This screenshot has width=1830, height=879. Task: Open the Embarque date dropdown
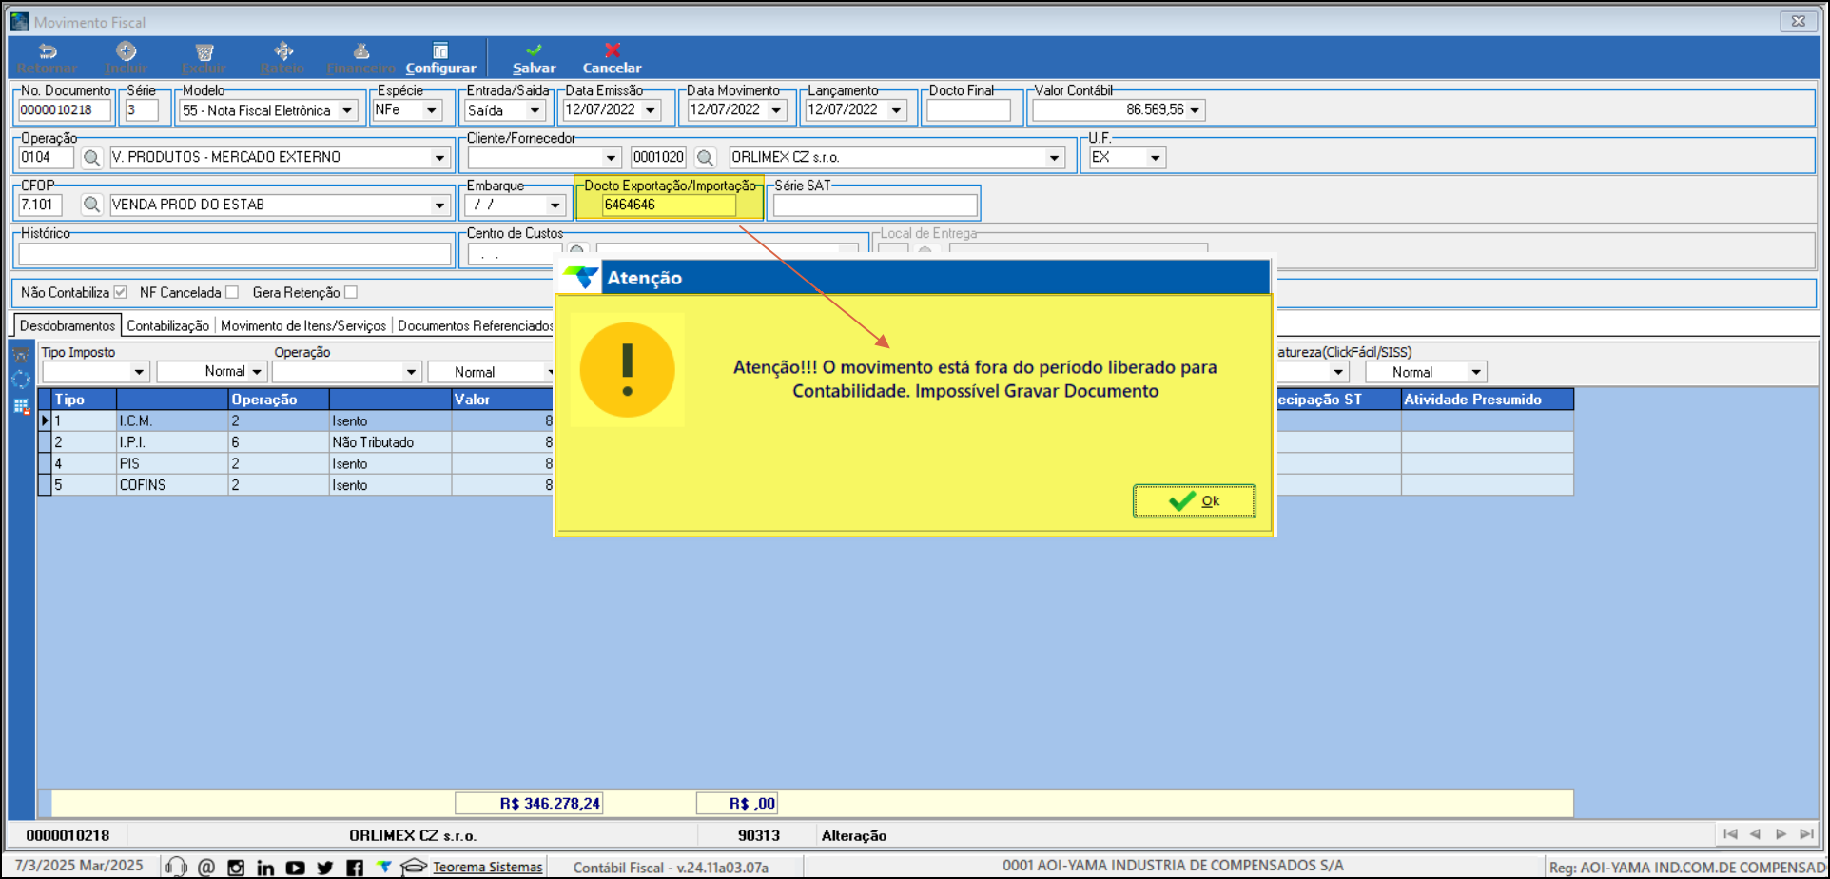[x=555, y=205]
